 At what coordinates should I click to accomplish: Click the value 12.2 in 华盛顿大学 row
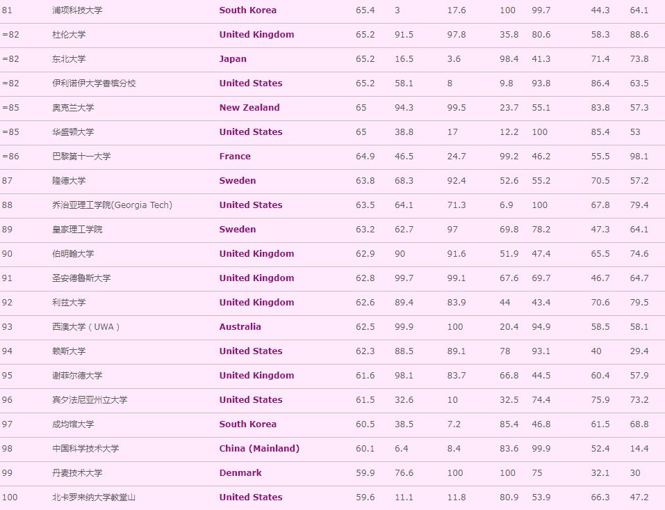pos(509,132)
